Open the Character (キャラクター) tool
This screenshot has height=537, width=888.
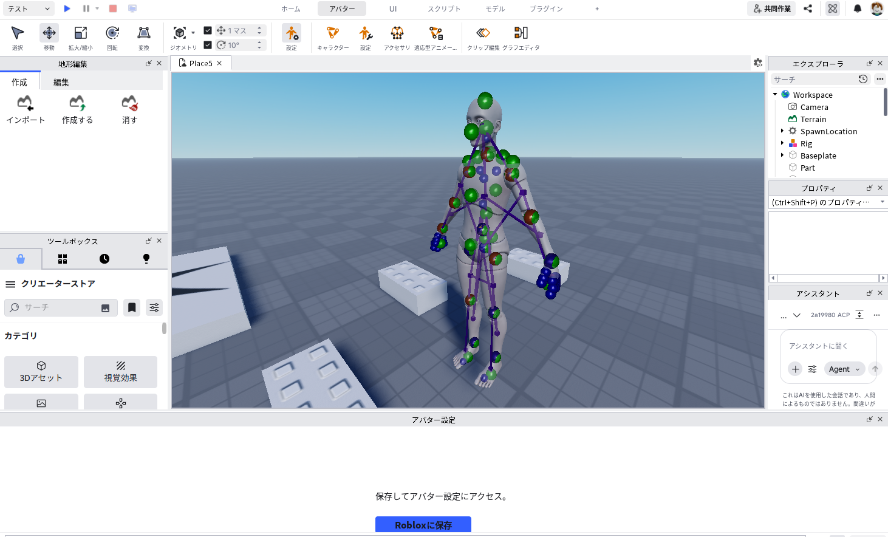pos(333,38)
